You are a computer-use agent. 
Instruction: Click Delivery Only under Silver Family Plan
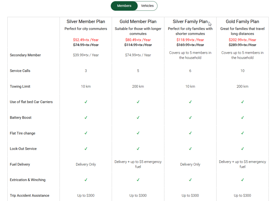(190, 164)
